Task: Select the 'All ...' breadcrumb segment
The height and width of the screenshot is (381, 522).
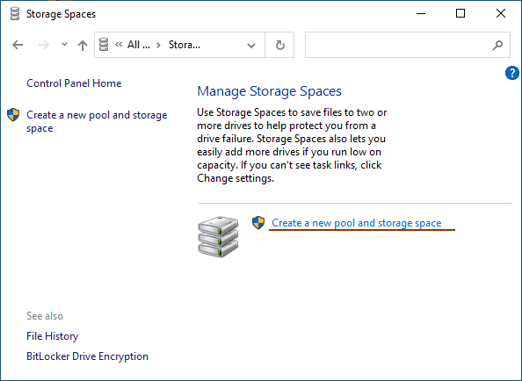Action: (139, 45)
